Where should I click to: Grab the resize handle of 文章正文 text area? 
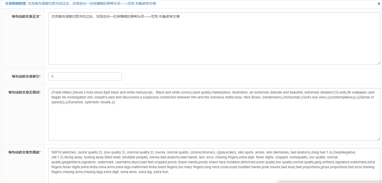pos(378,63)
